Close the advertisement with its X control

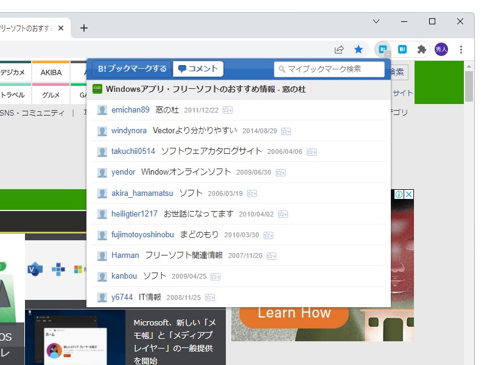coord(410,193)
